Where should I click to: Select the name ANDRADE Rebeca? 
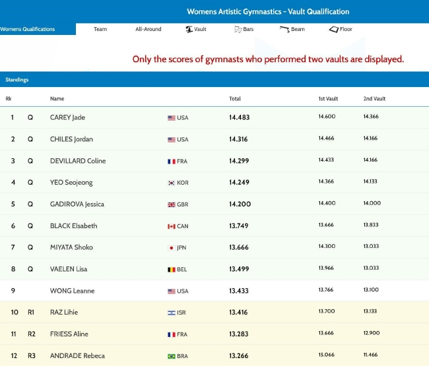(77, 355)
